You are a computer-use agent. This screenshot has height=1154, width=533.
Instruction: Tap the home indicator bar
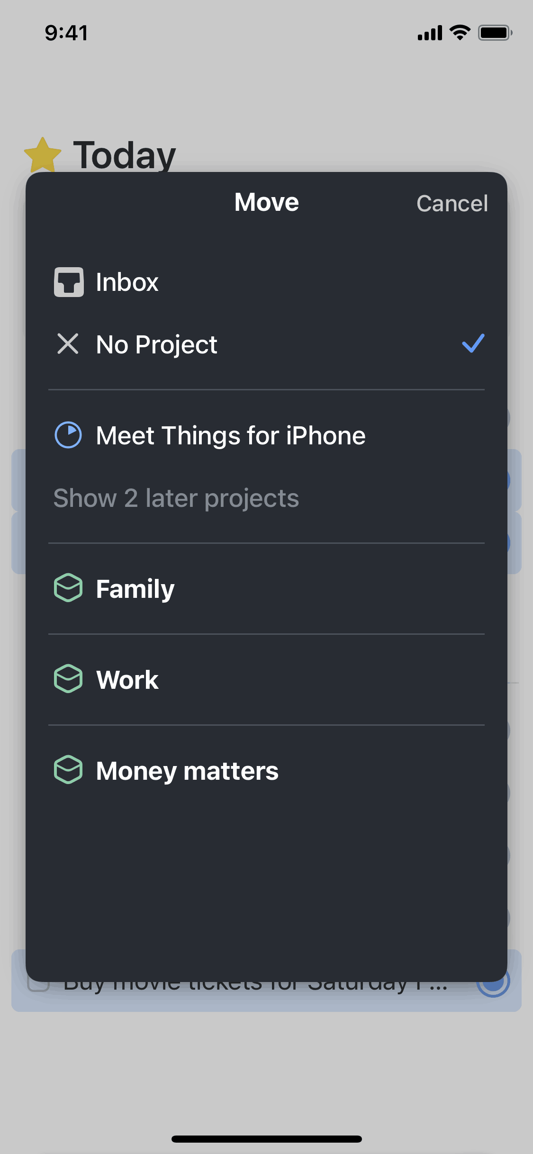pyautogui.click(x=266, y=1139)
